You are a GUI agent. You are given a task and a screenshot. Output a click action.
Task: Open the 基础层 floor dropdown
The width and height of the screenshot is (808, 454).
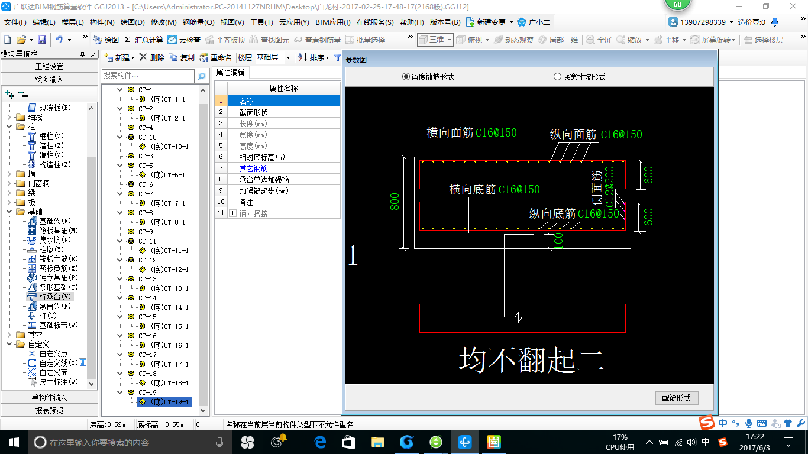[x=288, y=57]
